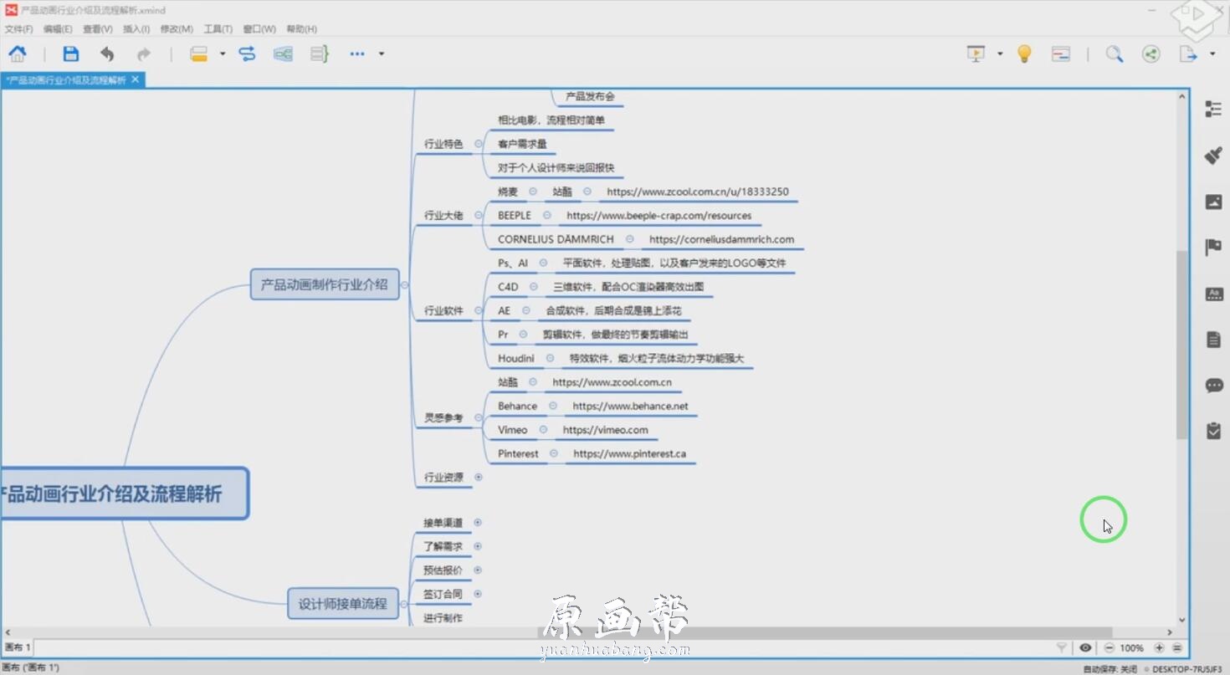The height and width of the screenshot is (675, 1230).
Task: Open the dropdown arrow beside the three dots
Action: click(382, 54)
